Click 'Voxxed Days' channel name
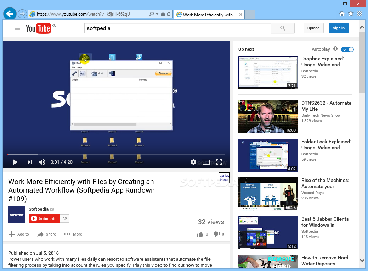 click(x=312, y=193)
